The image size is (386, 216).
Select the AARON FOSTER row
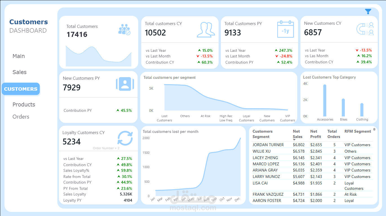point(312,201)
